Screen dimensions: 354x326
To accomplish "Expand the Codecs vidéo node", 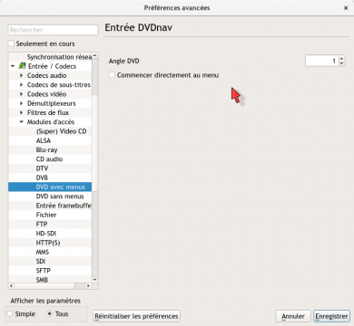I will [x=22, y=94].
